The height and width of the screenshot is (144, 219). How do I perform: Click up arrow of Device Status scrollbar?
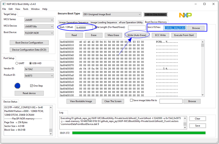(51, 108)
